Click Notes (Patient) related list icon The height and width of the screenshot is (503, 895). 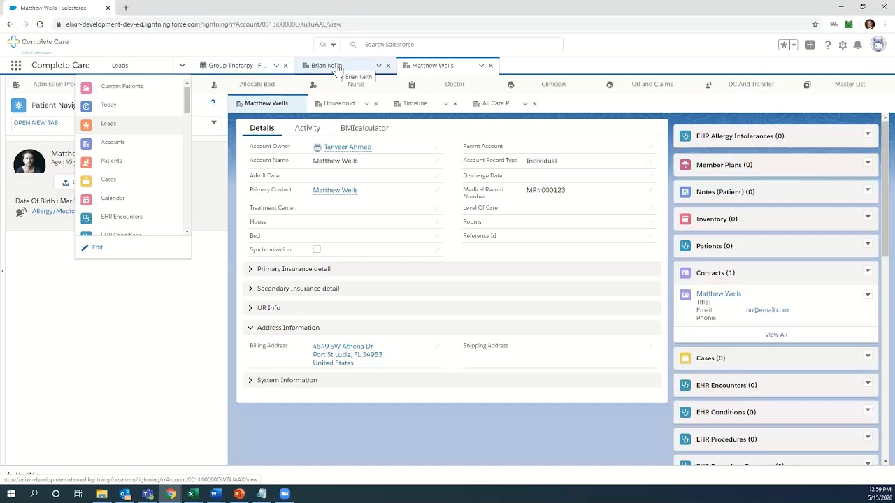685,192
